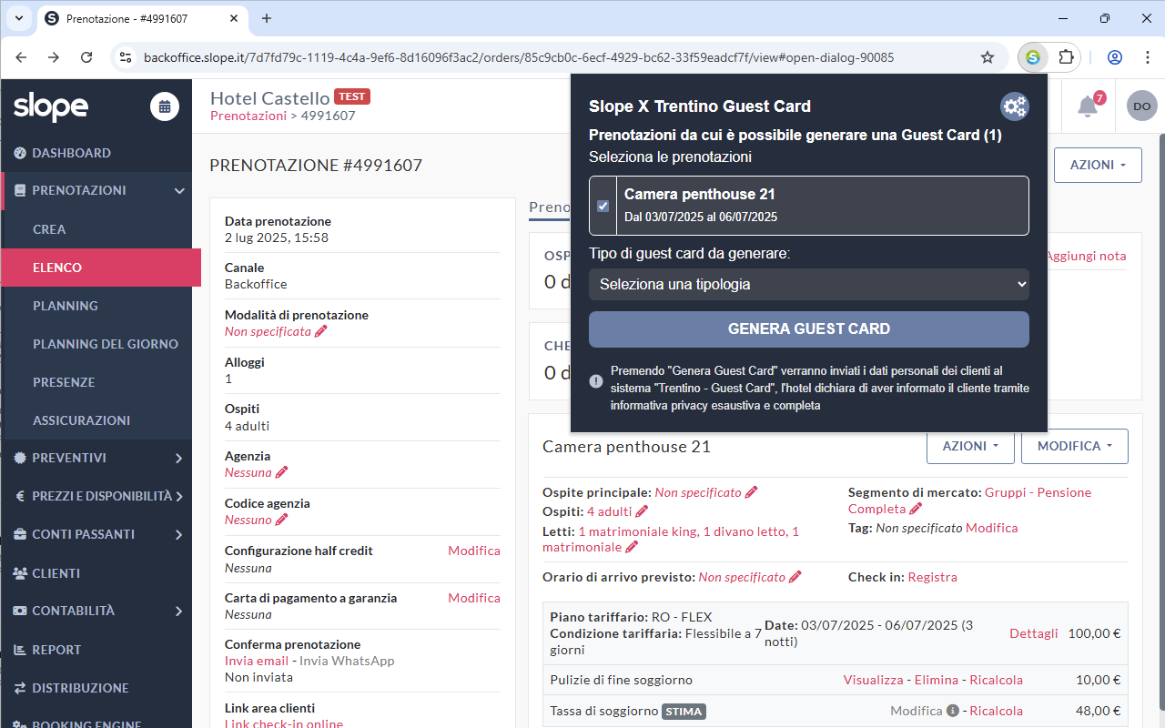Open the Seleziona una tipologia dropdown
This screenshot has height=728, width=1165.
point(809,284)
